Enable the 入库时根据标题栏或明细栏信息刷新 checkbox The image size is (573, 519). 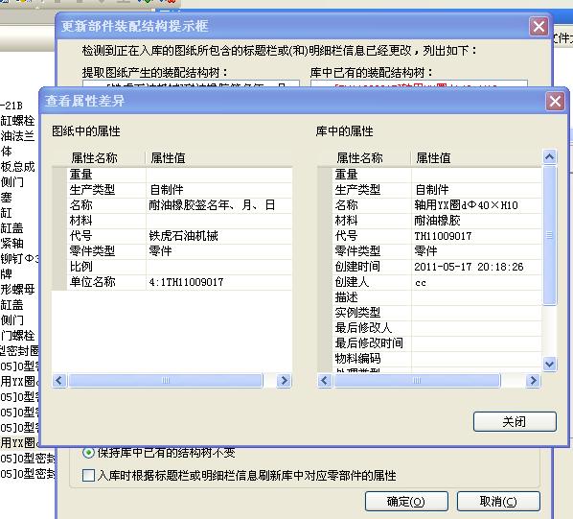point(88,476)
